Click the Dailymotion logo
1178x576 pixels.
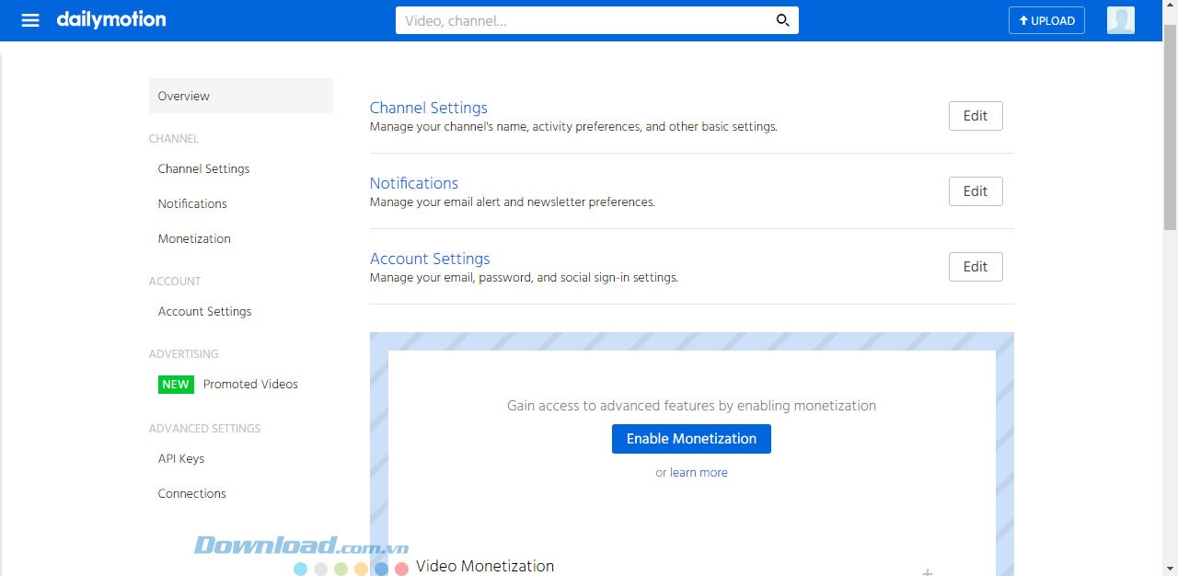click(111, 20)
